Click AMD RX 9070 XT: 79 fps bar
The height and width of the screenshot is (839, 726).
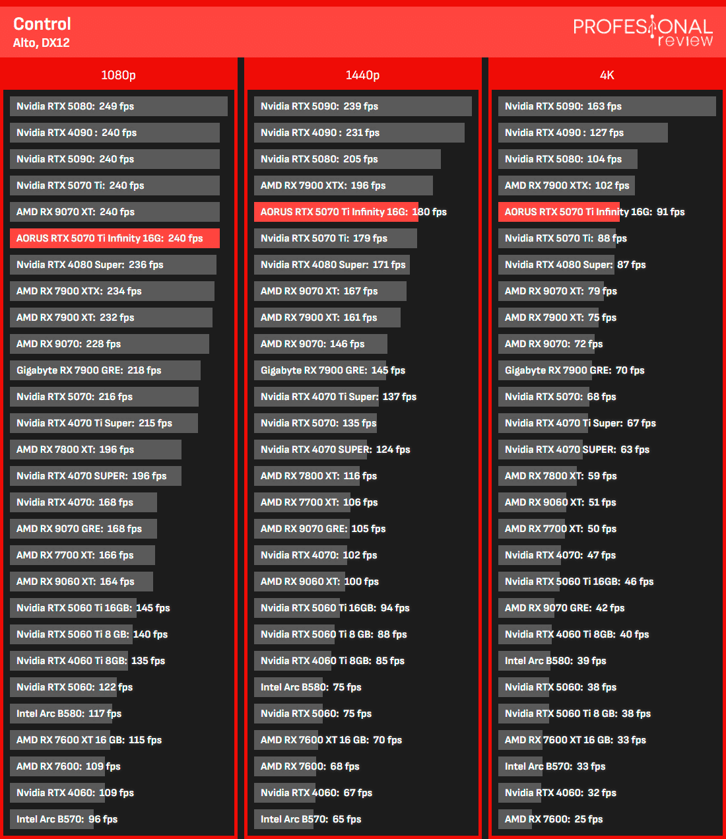pyautogui.click(x=551, y=291)
